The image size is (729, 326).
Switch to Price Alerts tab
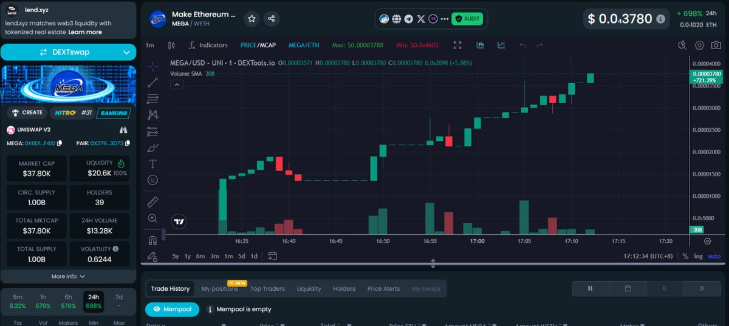click(x=383, y=289)
